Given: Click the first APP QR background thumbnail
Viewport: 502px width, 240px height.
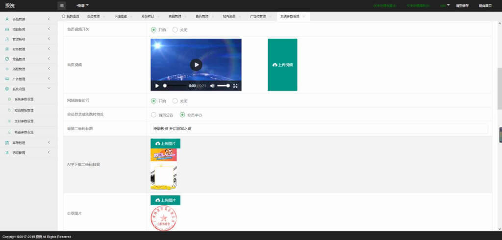Looking at the screenshot, I should pyautogui.click(x=164, y=155).
